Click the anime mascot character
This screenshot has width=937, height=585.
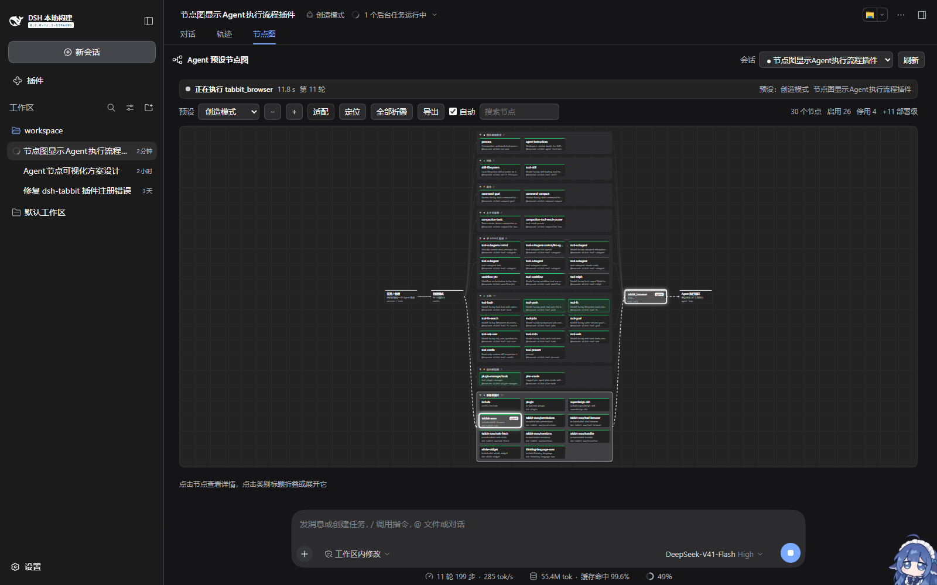point(914,560)
